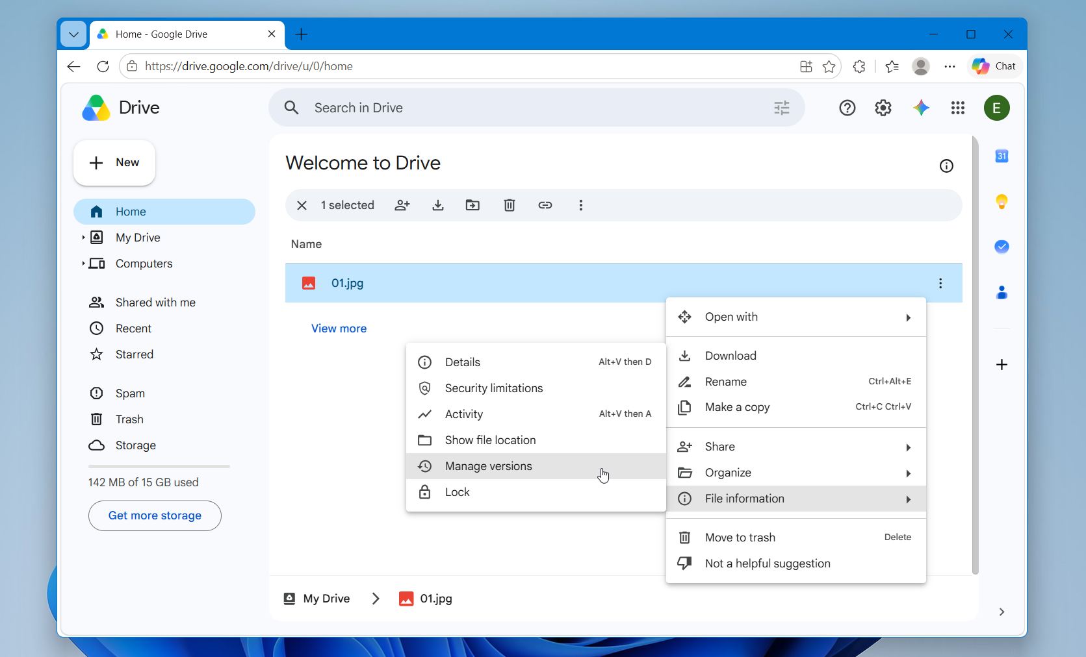Select Security limitations menu entry

pyautogui.click(x=536, y=388)
